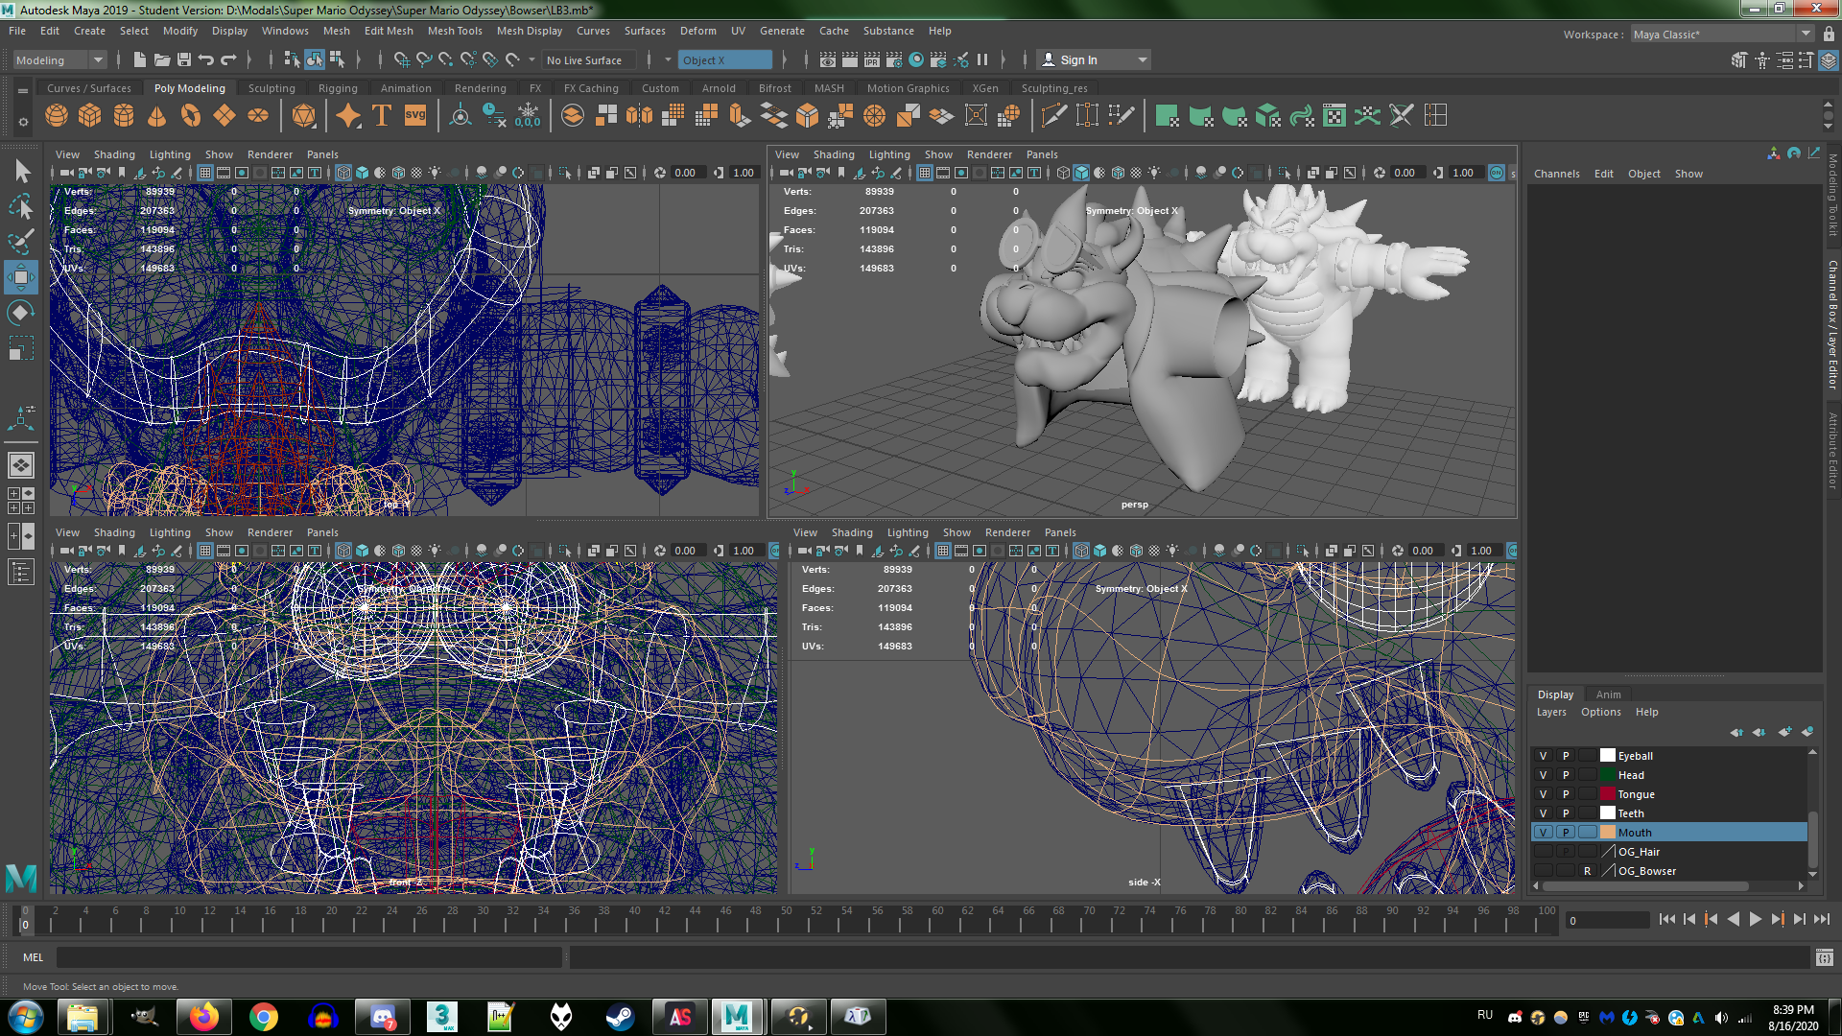
Task: Expand the Sign In dropdown
Action: coord(1143,60)
